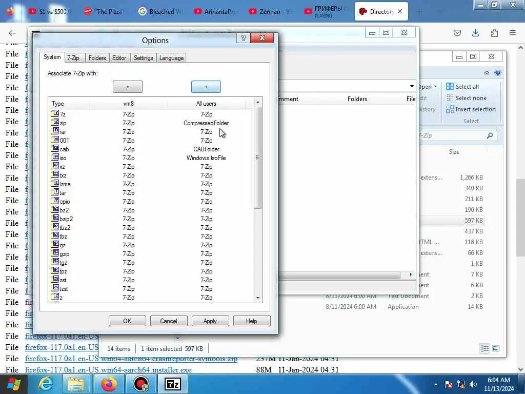Select the cpio file type icon
The width and height of the screenshot is (525, 394).
pyautogui.click(x=55, y=201)
